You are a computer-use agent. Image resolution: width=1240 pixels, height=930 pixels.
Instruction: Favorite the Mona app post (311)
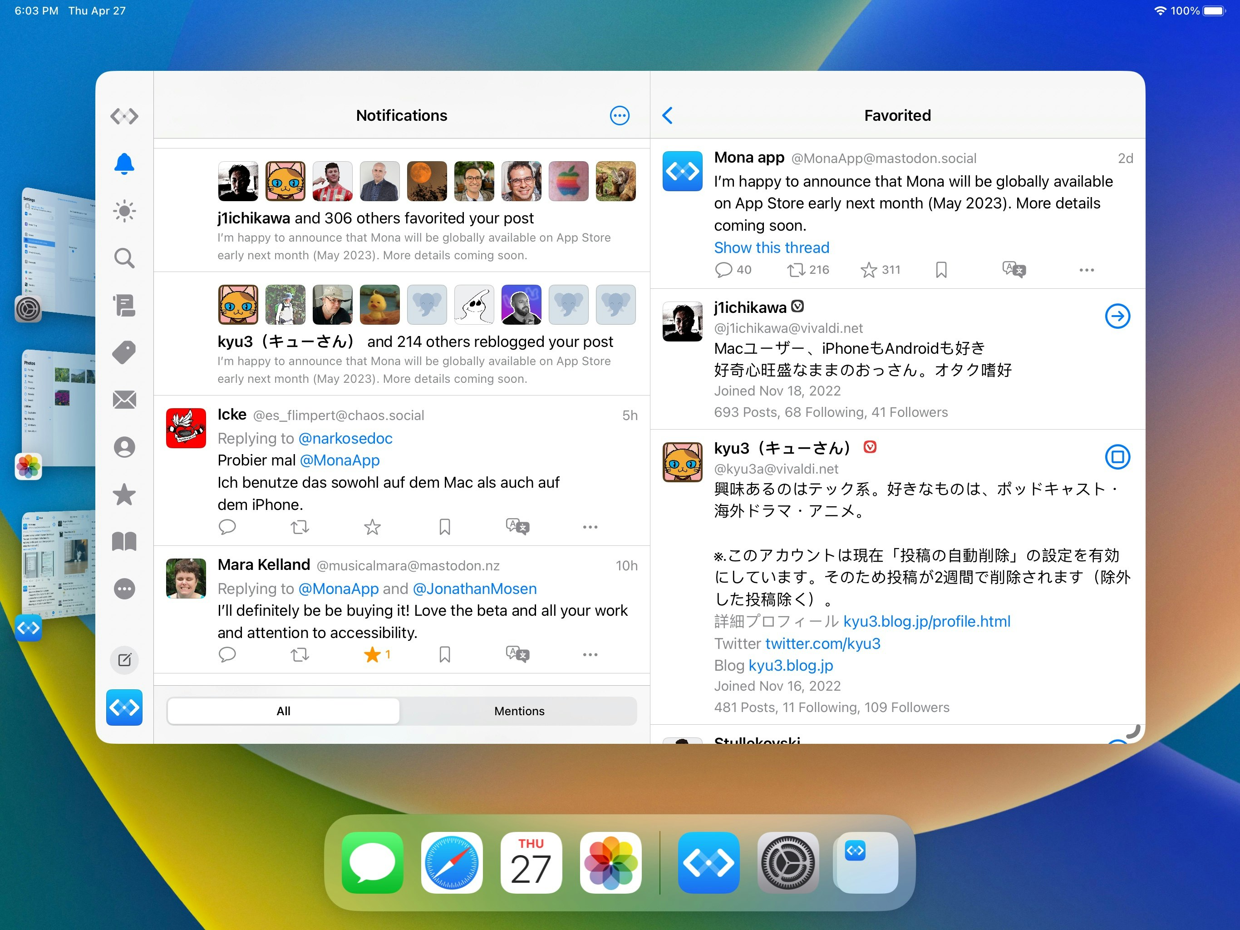(x=880, y=270)
